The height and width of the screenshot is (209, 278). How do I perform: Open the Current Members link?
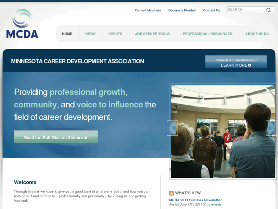click(148, 10)
